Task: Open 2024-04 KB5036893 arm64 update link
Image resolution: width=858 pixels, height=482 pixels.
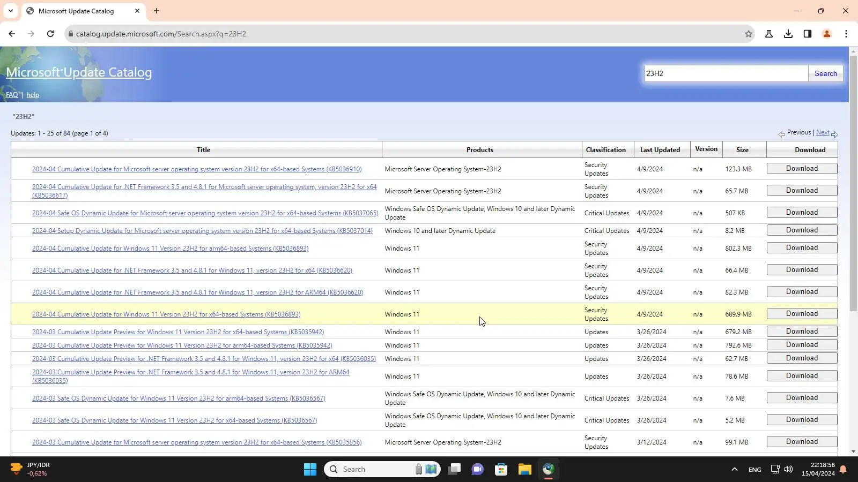Action: [x=170, y=248]
